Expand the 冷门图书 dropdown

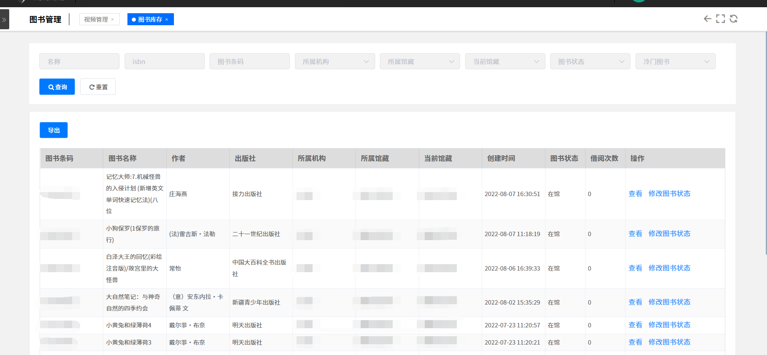(675, 62)
